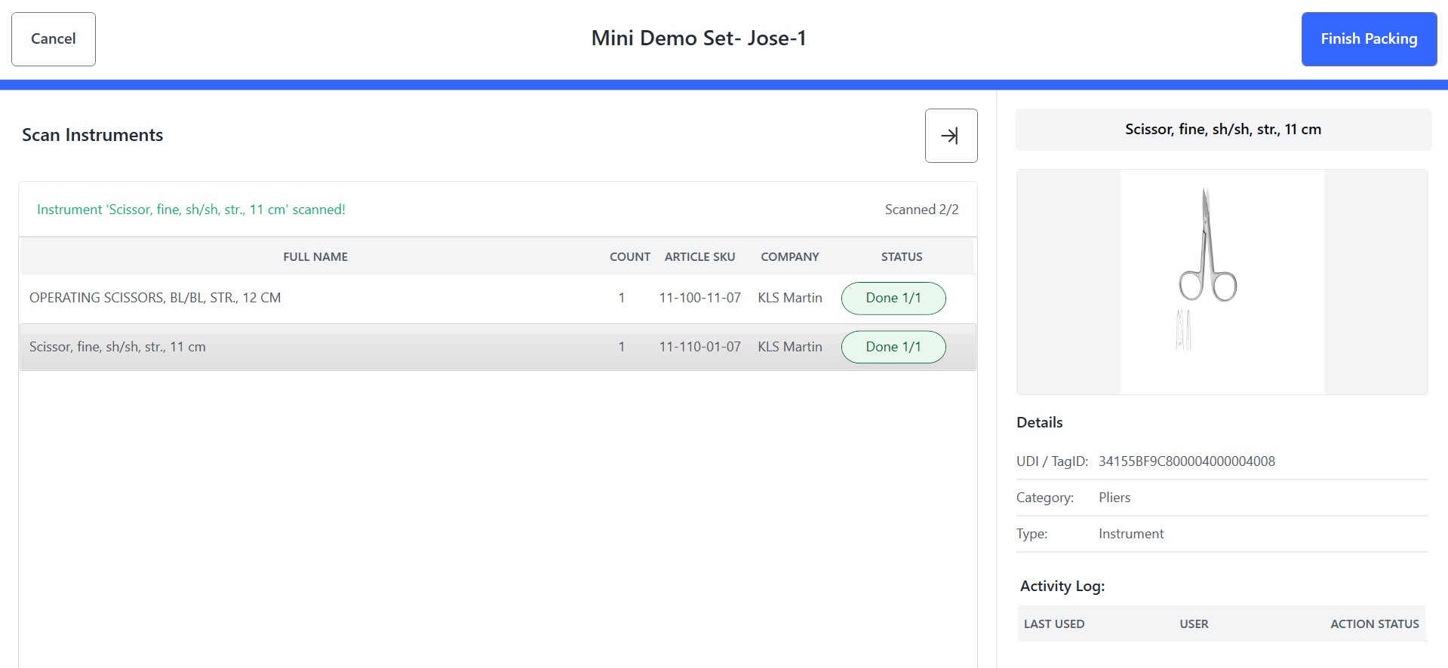Click the ARTICLE SKU column header
Screen dimensions: 1448x668
pyautogui.click(x=699, y=257)
